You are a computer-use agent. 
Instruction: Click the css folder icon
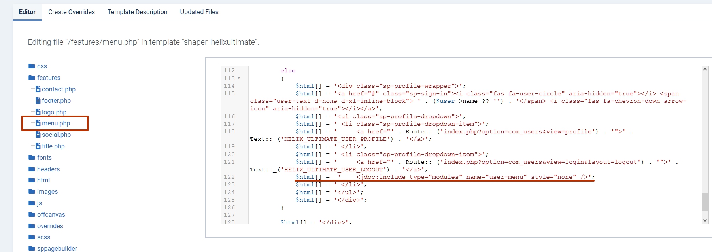[32, 66]
